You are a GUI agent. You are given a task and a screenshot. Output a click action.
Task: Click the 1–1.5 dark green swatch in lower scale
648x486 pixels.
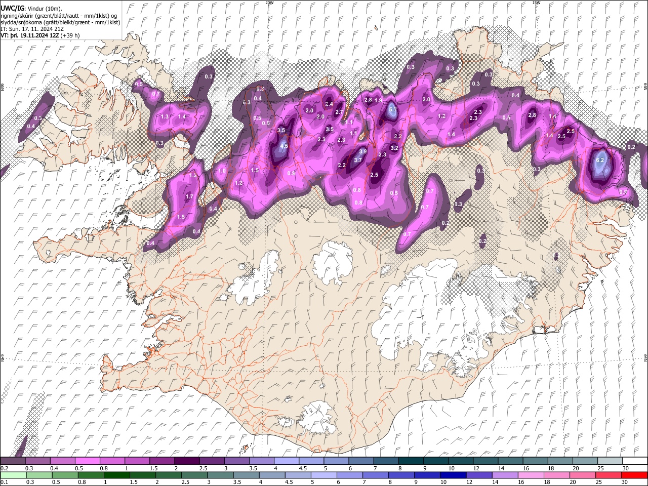(117, 475)
